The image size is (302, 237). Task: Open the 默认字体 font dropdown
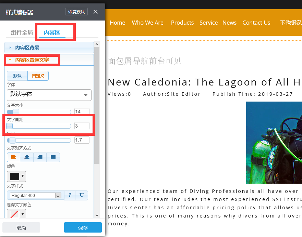[49, 95]
